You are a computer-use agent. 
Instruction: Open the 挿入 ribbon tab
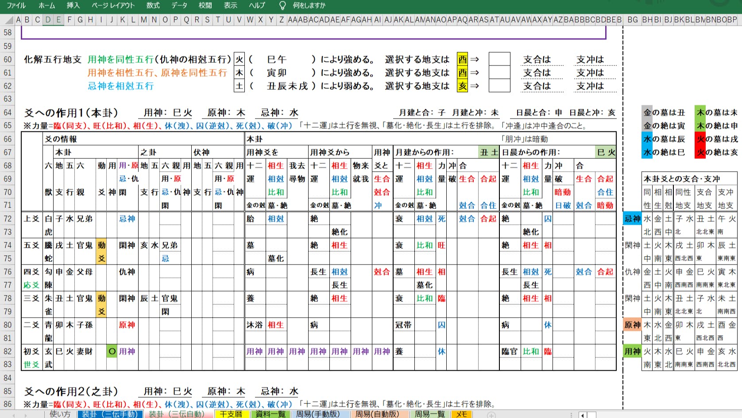point(73,5)
